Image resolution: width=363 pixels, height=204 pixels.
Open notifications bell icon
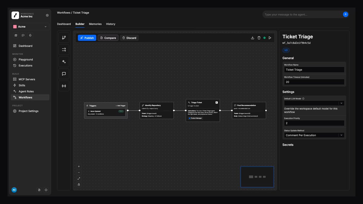pyautogui.click(x=30, y=35)
